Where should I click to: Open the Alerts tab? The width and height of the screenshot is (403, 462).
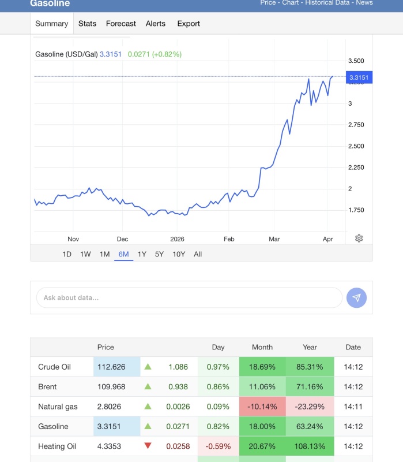155,24
